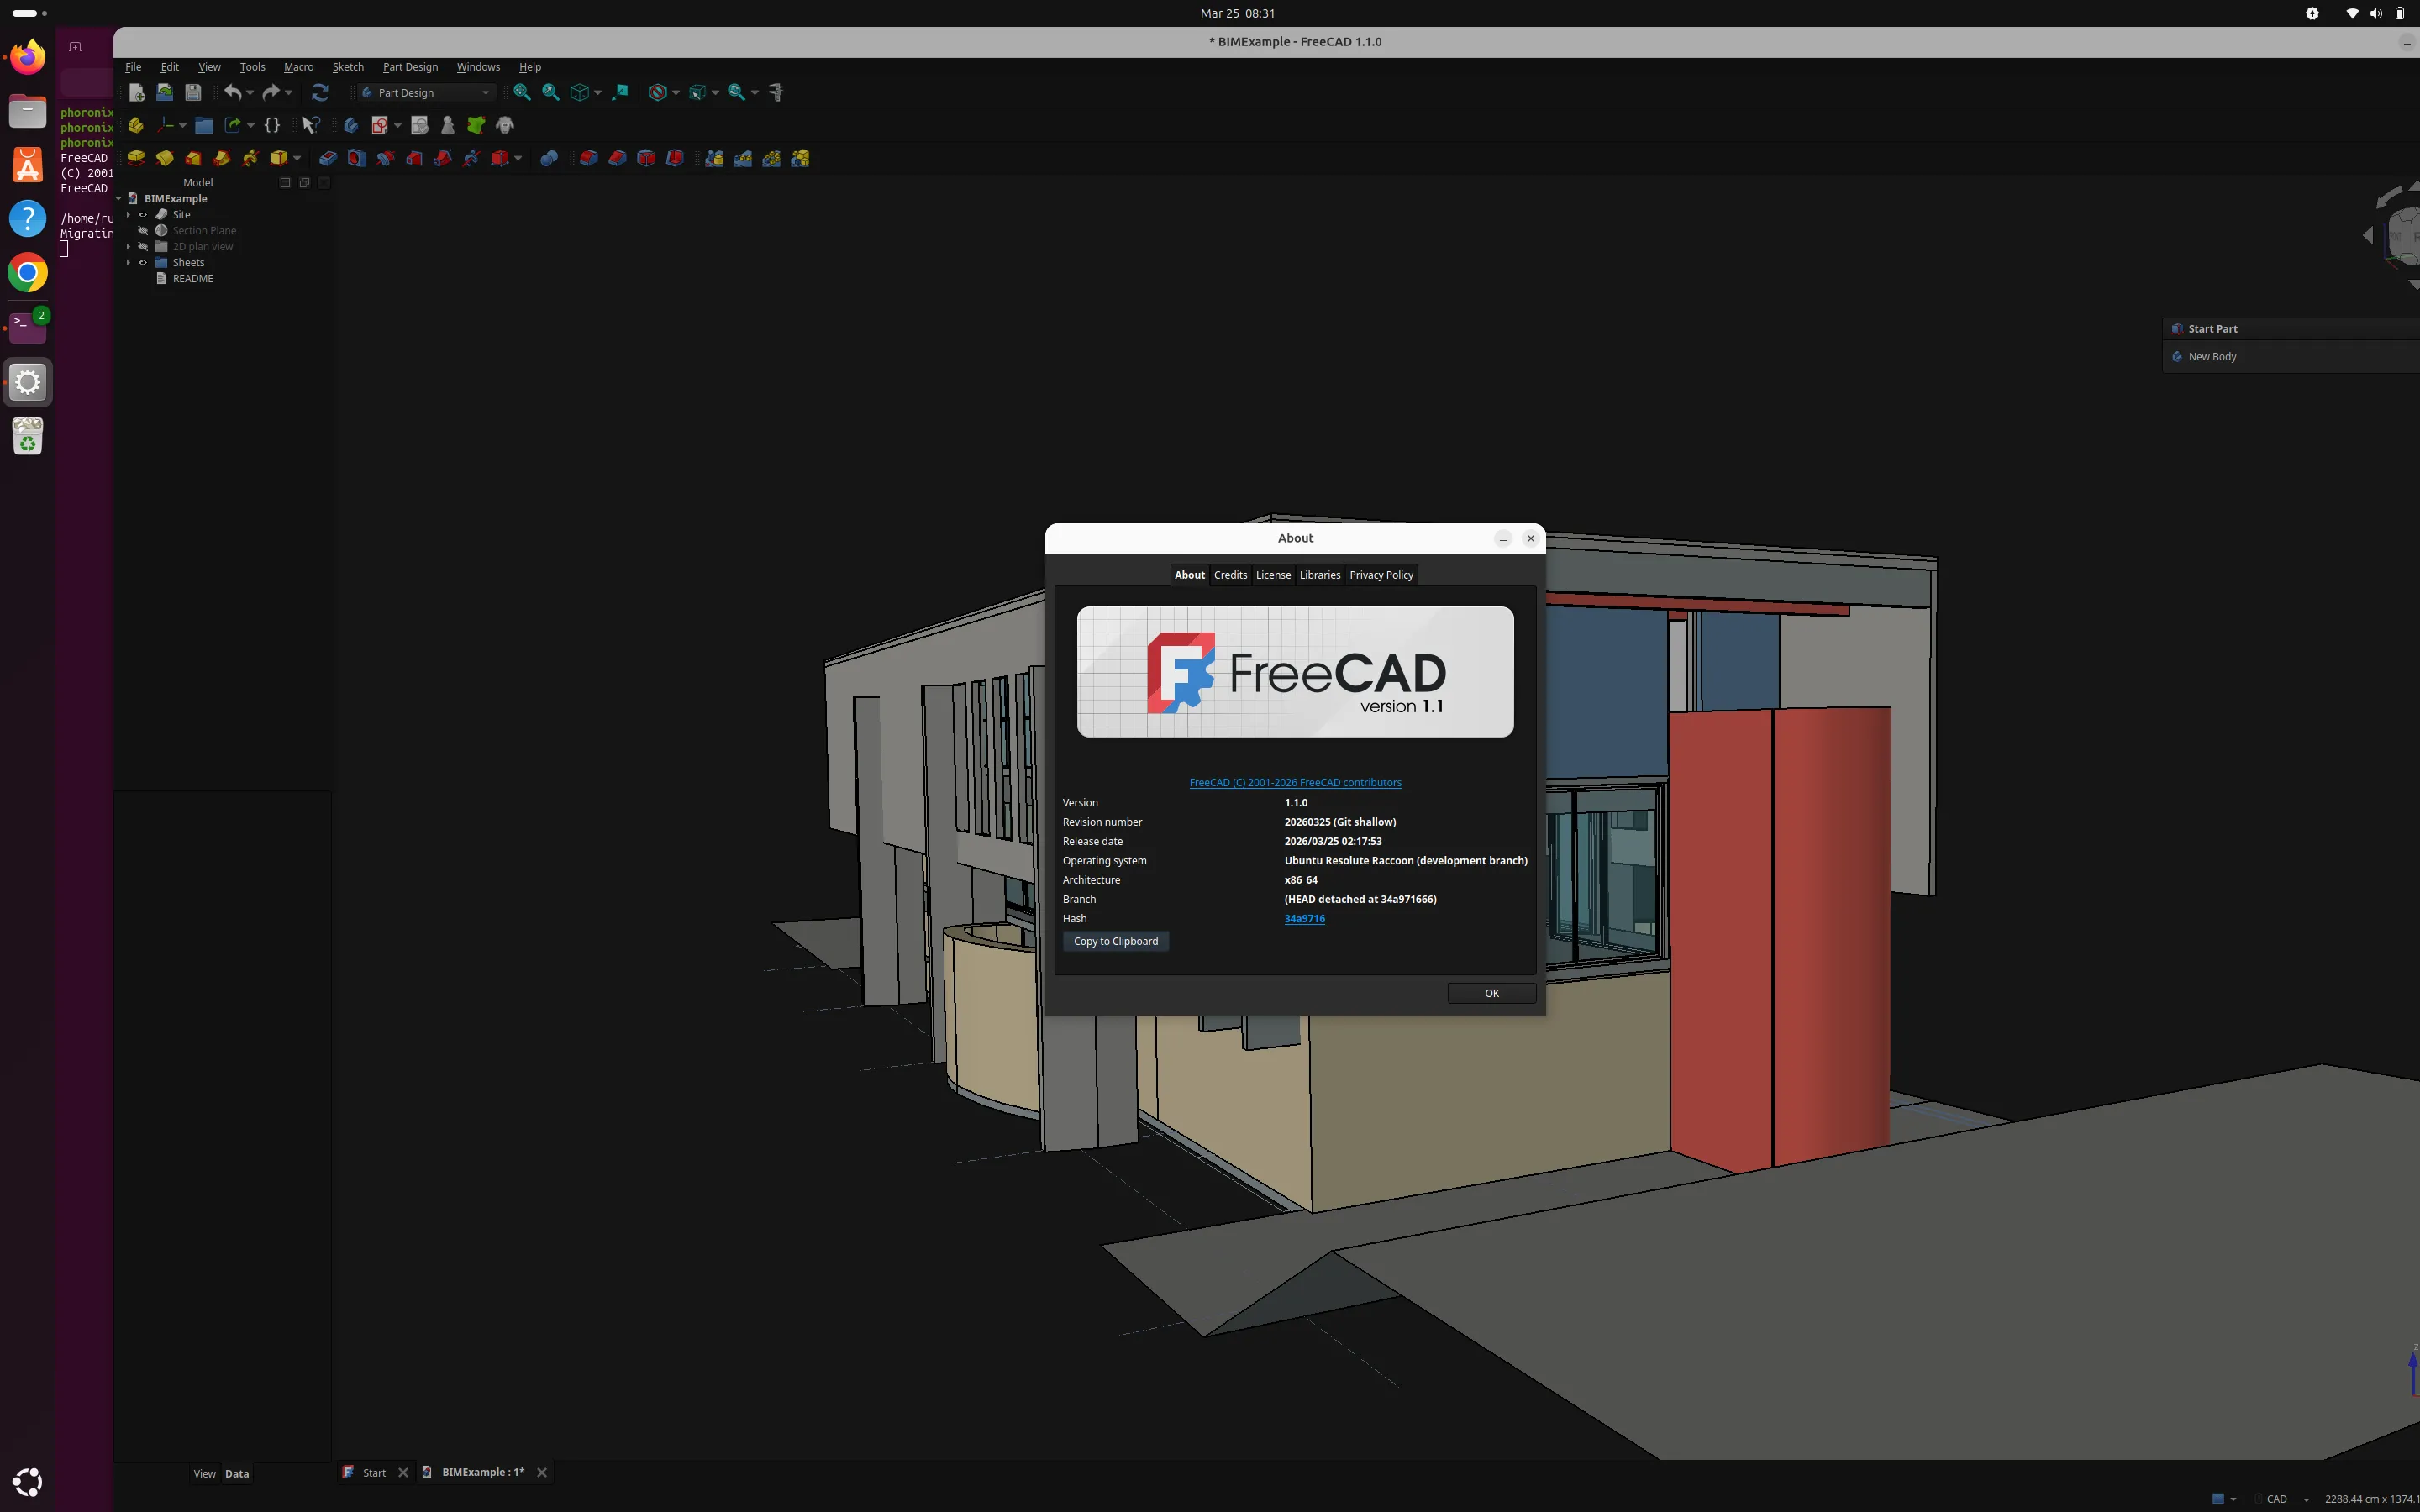Toggle visibility eye of Sheets folder
The height and width of the screenshot is (1512, 2420).
143,263
